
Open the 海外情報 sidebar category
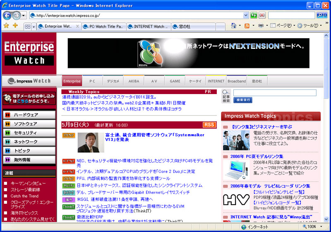click(29, 160)
